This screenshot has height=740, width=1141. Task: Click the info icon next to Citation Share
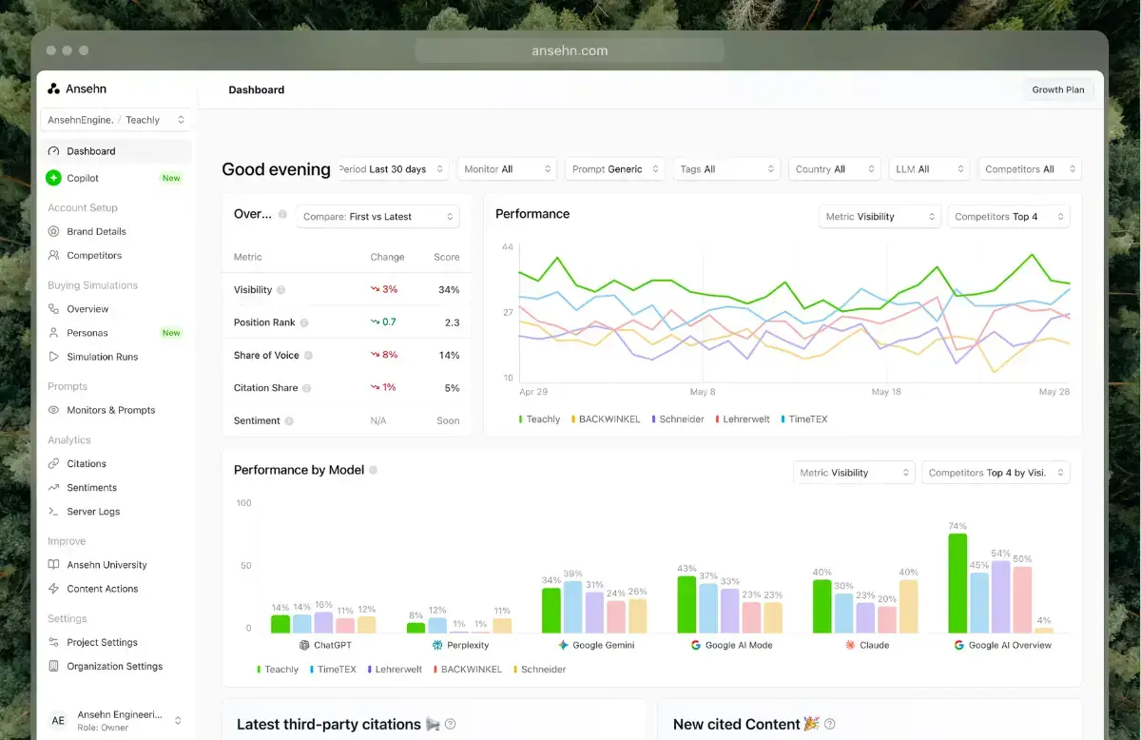point(306,388)
